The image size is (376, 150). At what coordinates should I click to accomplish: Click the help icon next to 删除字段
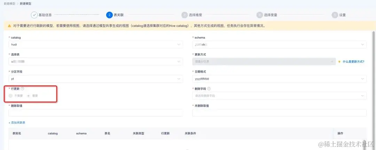click(x=209, y=89)
